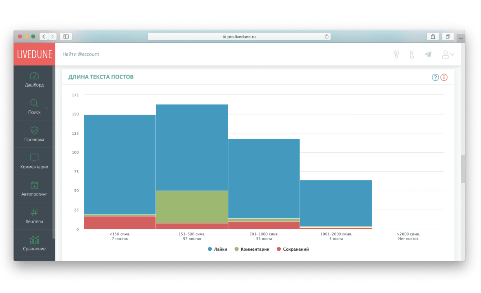Click the browser back button
Viewport: 481px width, 293px height.
tap(44, 37)
